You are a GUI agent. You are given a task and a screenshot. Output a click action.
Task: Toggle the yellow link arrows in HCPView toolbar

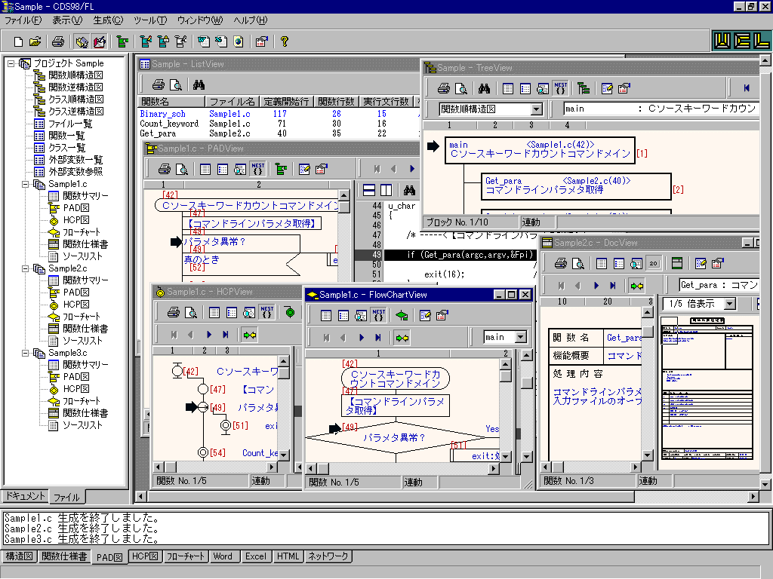[249, 334]
